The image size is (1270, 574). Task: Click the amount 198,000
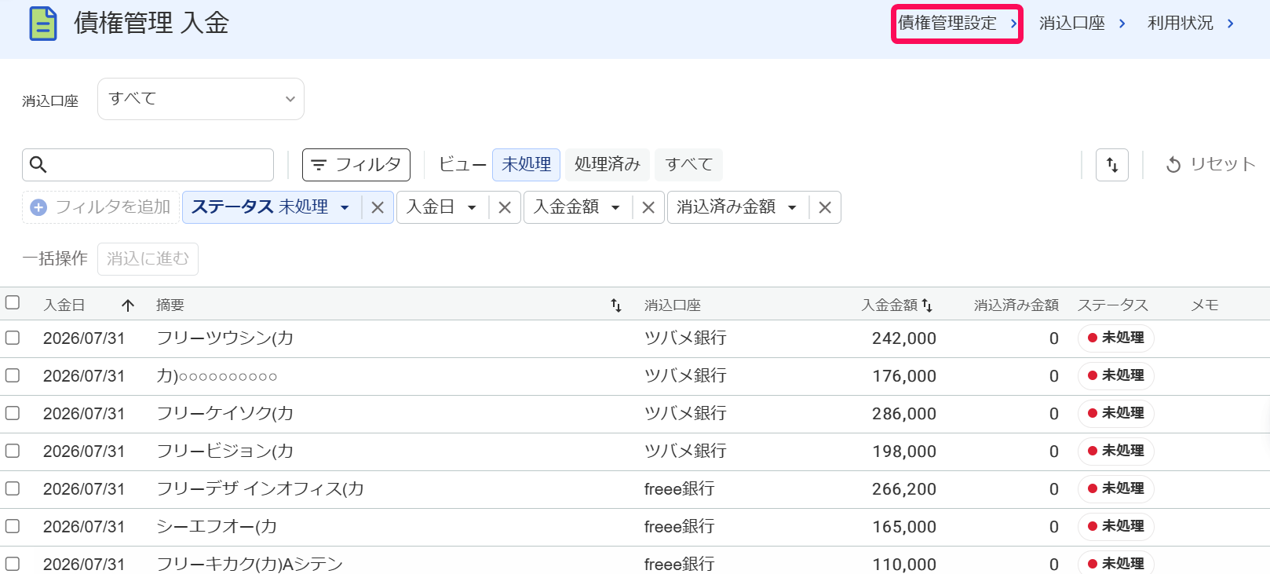(904, 452)
